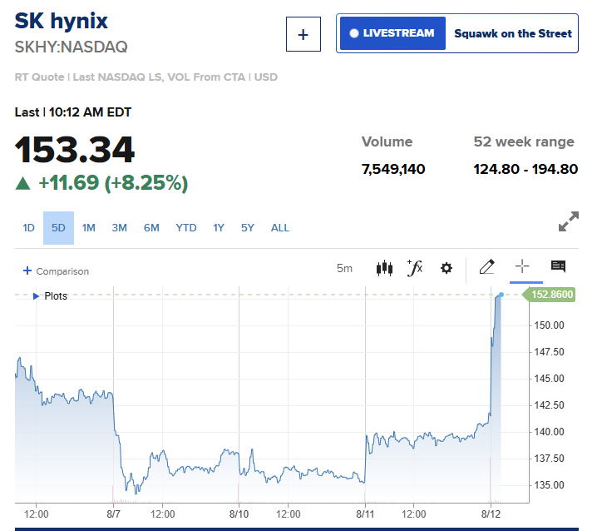The image size is (597, 531).
Task: Add a Comparison symbol
Action: click(x=56, y=271)
